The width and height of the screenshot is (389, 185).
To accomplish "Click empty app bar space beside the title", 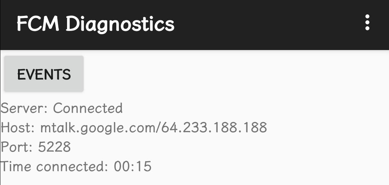I will tap(267, 24).
